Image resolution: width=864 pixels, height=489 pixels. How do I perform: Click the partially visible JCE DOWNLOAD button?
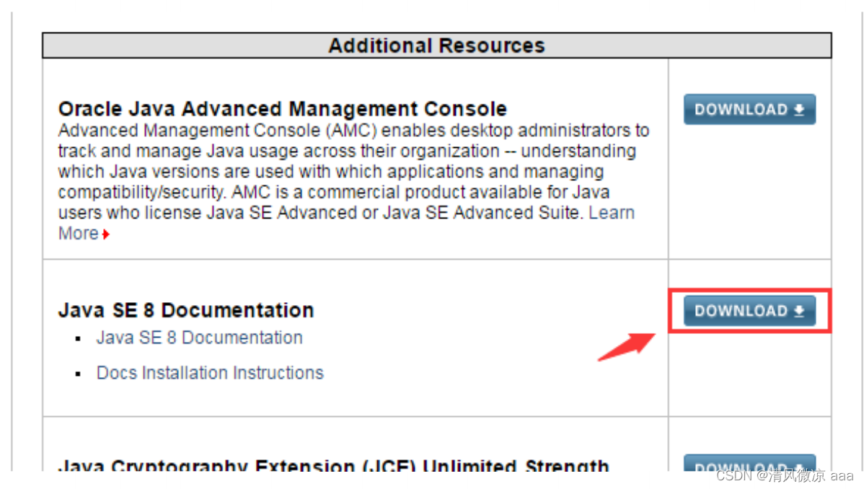(x=749, y=464)
